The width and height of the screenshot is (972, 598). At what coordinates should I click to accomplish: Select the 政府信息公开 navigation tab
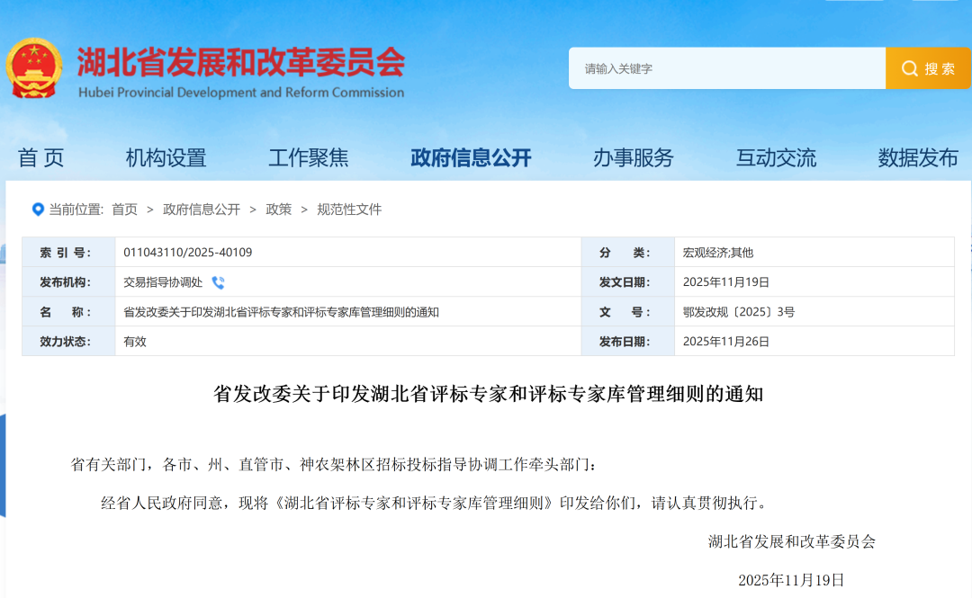[472, 156]
